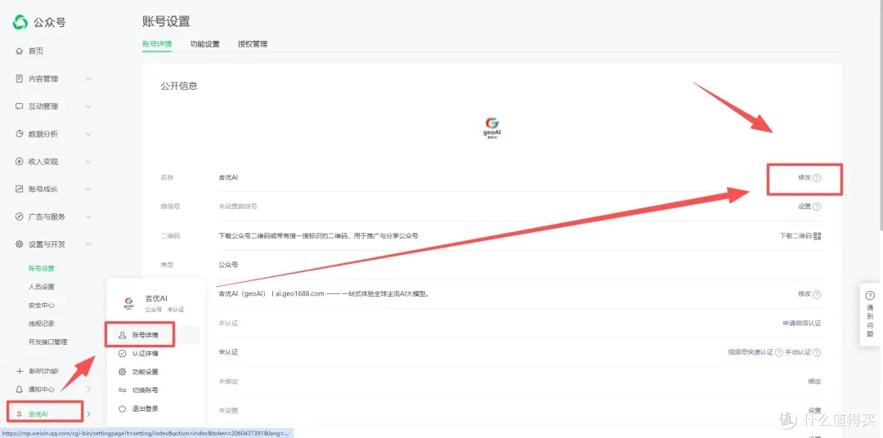Image resolution: width=883 pixels, height=438 pixels.
Task: Collapse the 设置与开发 menu chevron
Action: tap(87, 244)
